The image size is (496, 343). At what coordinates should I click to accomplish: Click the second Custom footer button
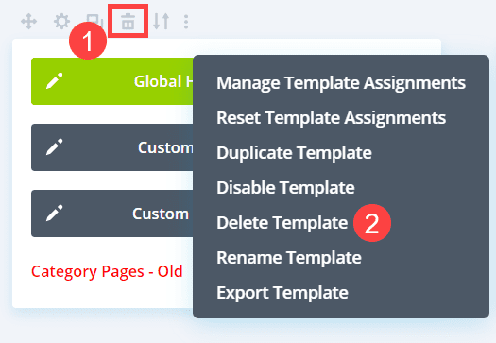coord(112,214)
